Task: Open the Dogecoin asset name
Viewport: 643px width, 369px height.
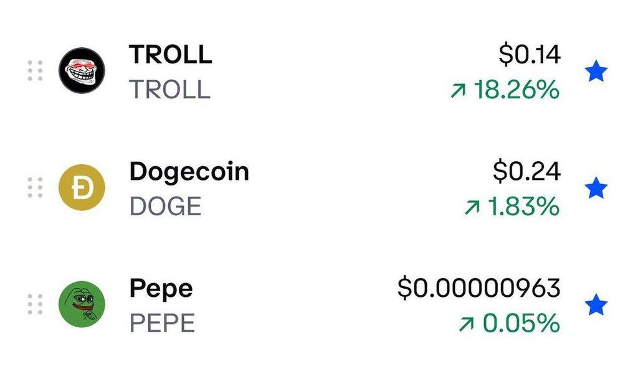Action: pos(189,172)
